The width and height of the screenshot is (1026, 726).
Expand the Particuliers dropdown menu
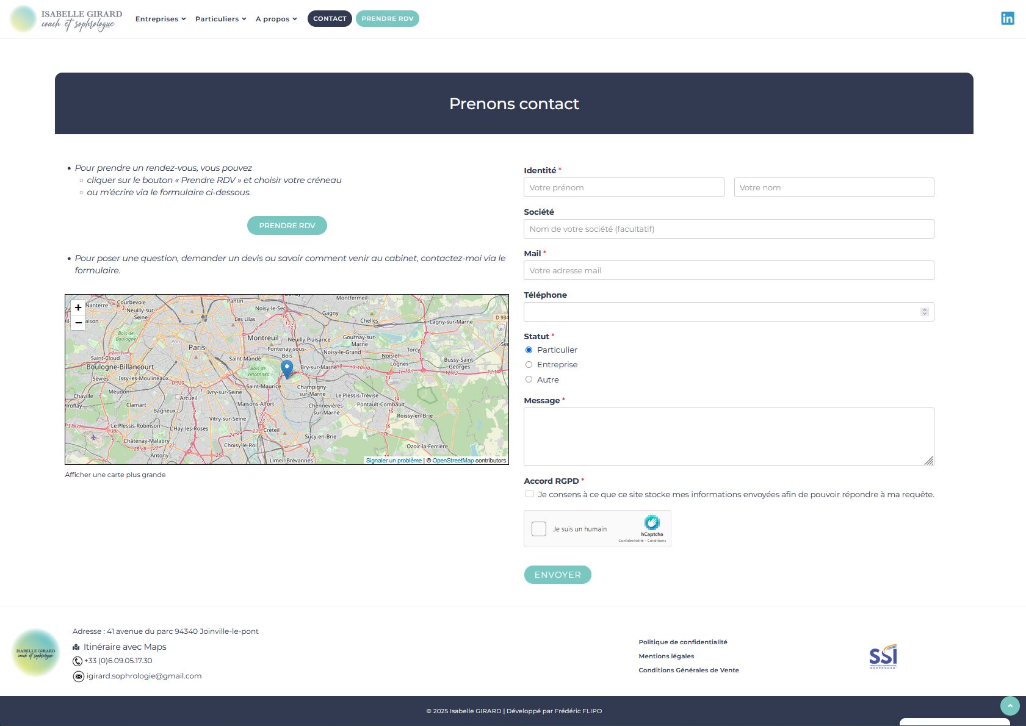[x=220, y=19]
